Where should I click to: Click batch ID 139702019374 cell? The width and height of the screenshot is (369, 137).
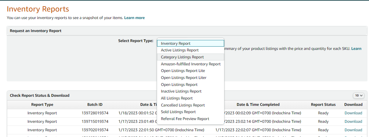pos(95,130)
